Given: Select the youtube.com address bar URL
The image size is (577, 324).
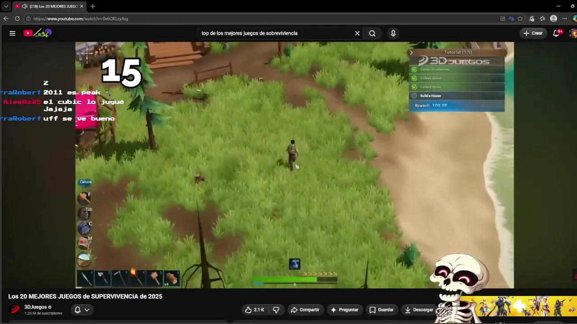Looking at the screenshot, I should [81, 18].
